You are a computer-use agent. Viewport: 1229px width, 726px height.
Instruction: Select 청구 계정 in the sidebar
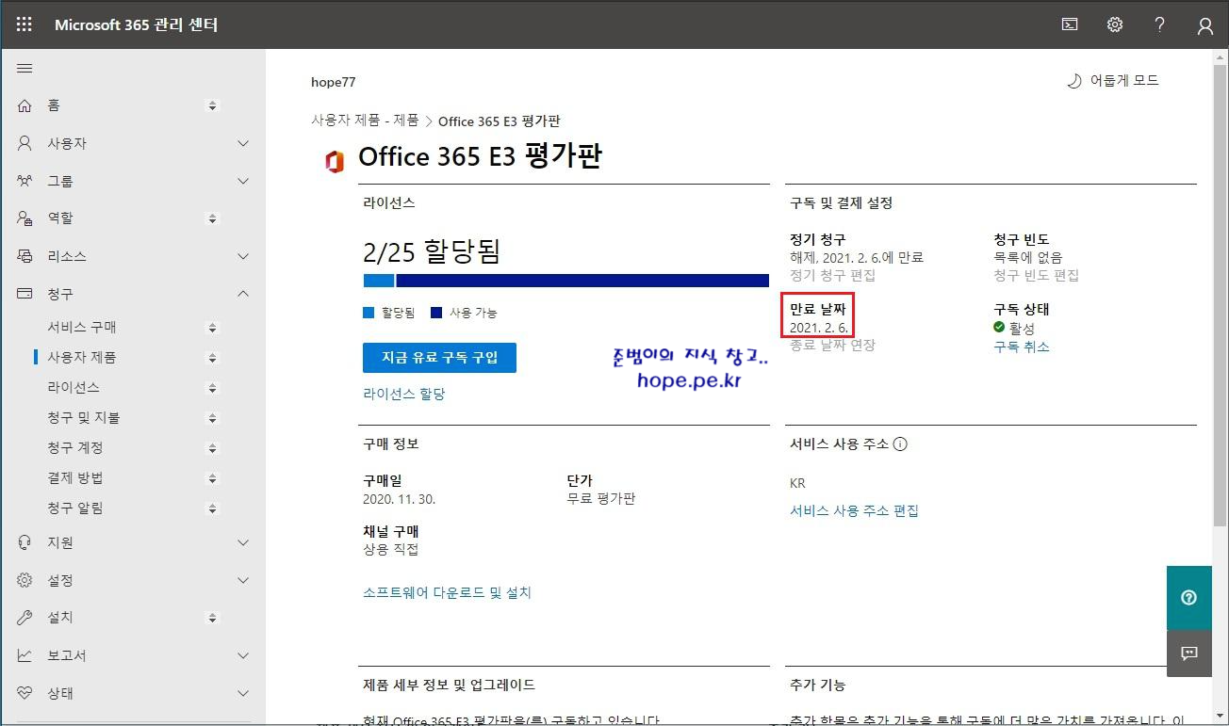coord(75,447)
